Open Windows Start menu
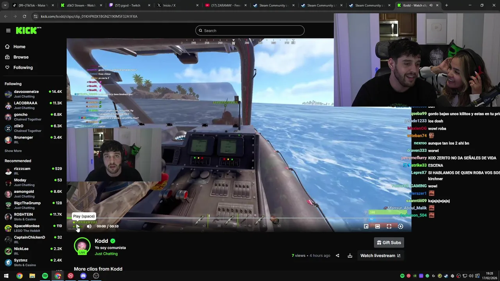 [6, 276]
